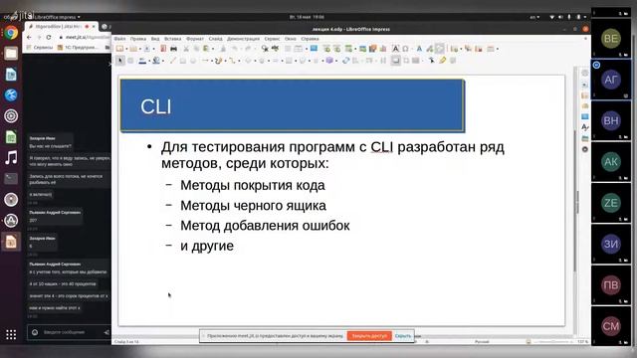Click the New presentation icon in Impress toolbar
637x358 pixels.
tap(120, 49)
